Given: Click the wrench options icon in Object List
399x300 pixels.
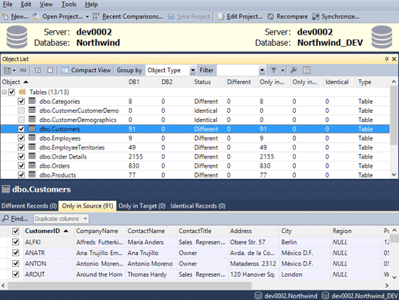Looking at the screenshot, I should (294, 70).
